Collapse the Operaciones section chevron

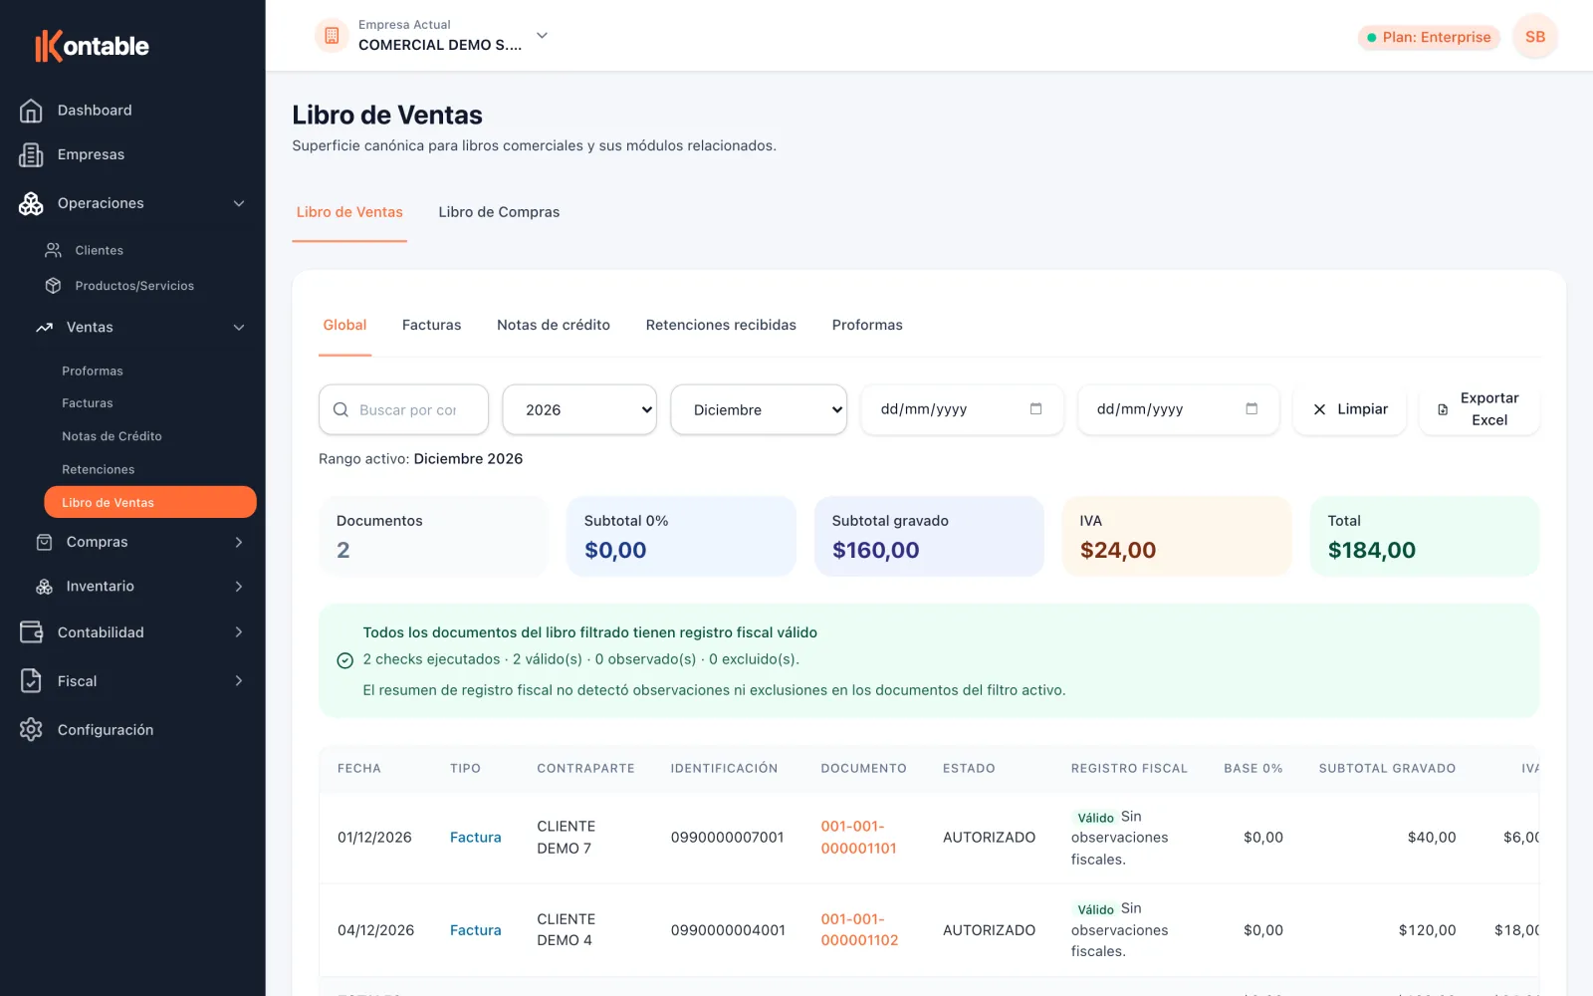[x=239, y=203]
